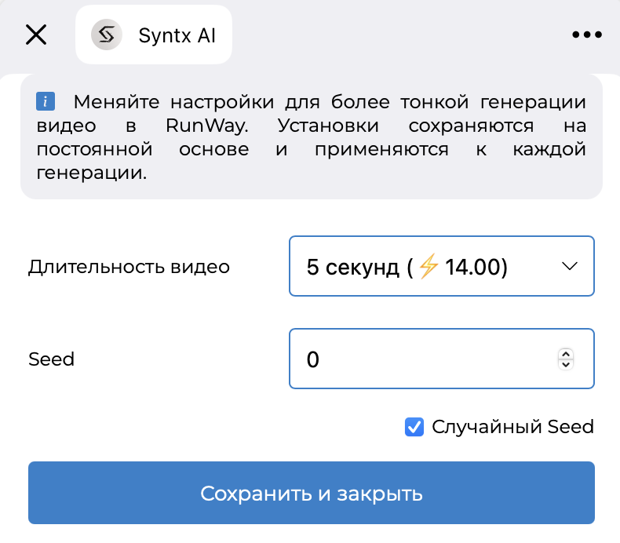
Task: Toggle the "Случайный Seed" checkbox
Action: (x=414, y=427)
